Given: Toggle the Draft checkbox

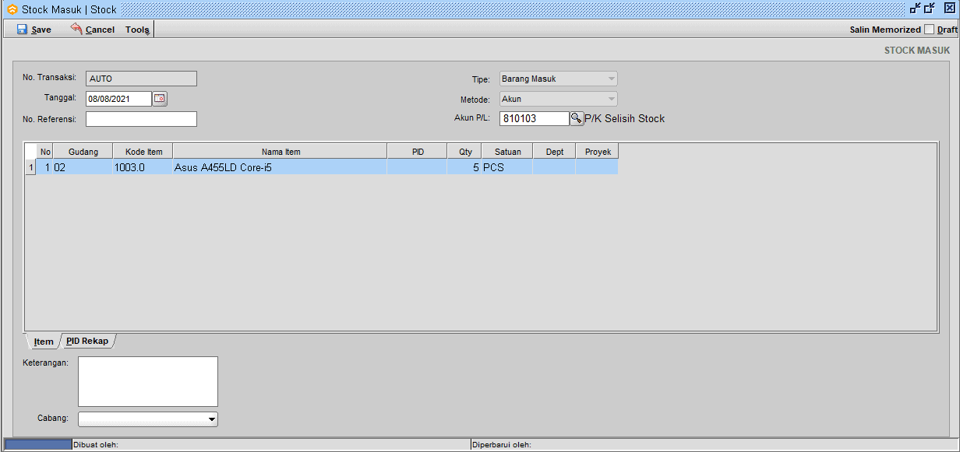Looking at the screenshot, I should [x=929, y=30].
